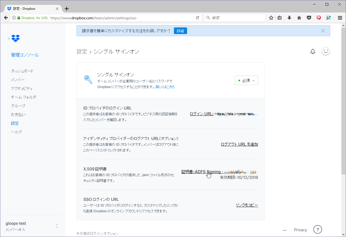Go to ダッシュボード in sidebar
Viewport: 346px width, 237px height.
[x=22, y=71]
